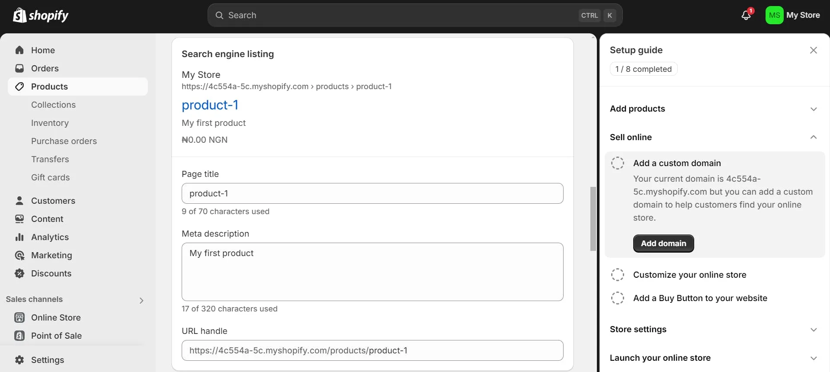Open notifications bell icon
830x372 pixels.
point(746,15)
